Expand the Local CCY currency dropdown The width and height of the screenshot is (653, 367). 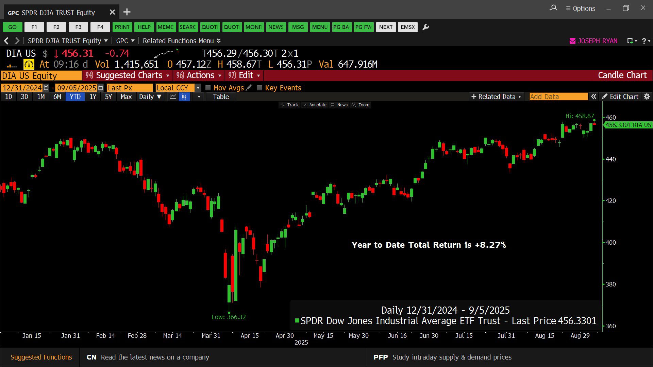(x=198, y=88)
